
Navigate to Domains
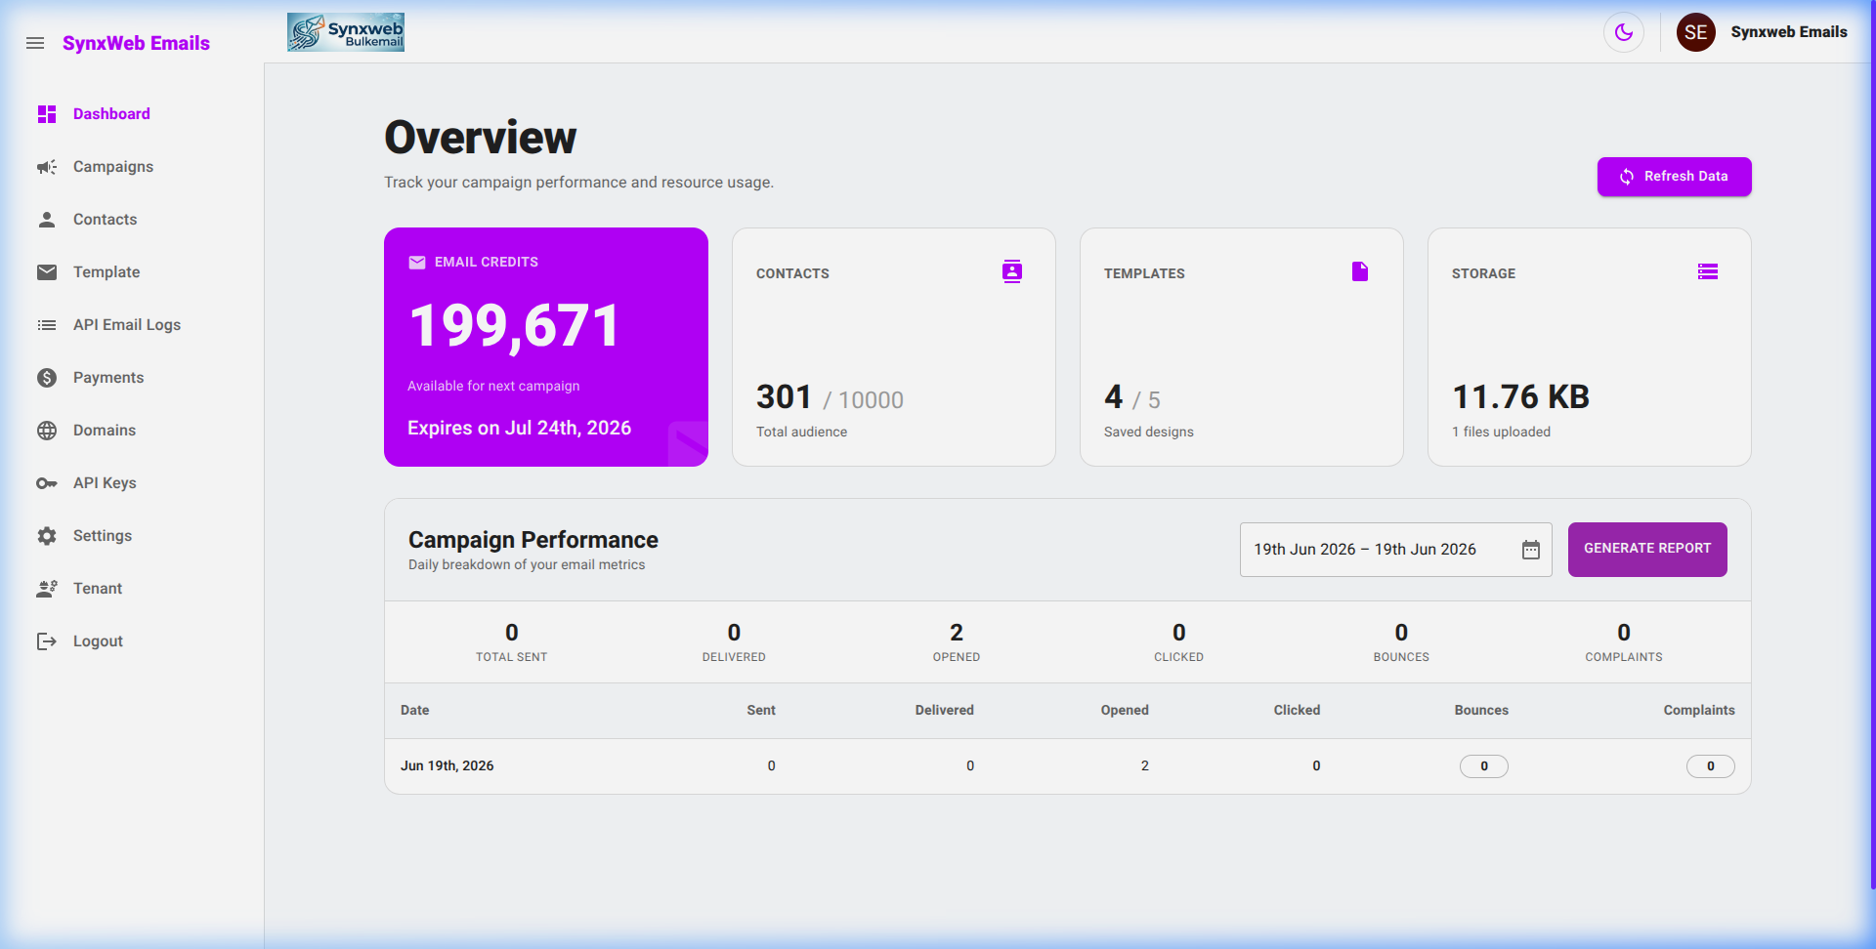point(105,431)
